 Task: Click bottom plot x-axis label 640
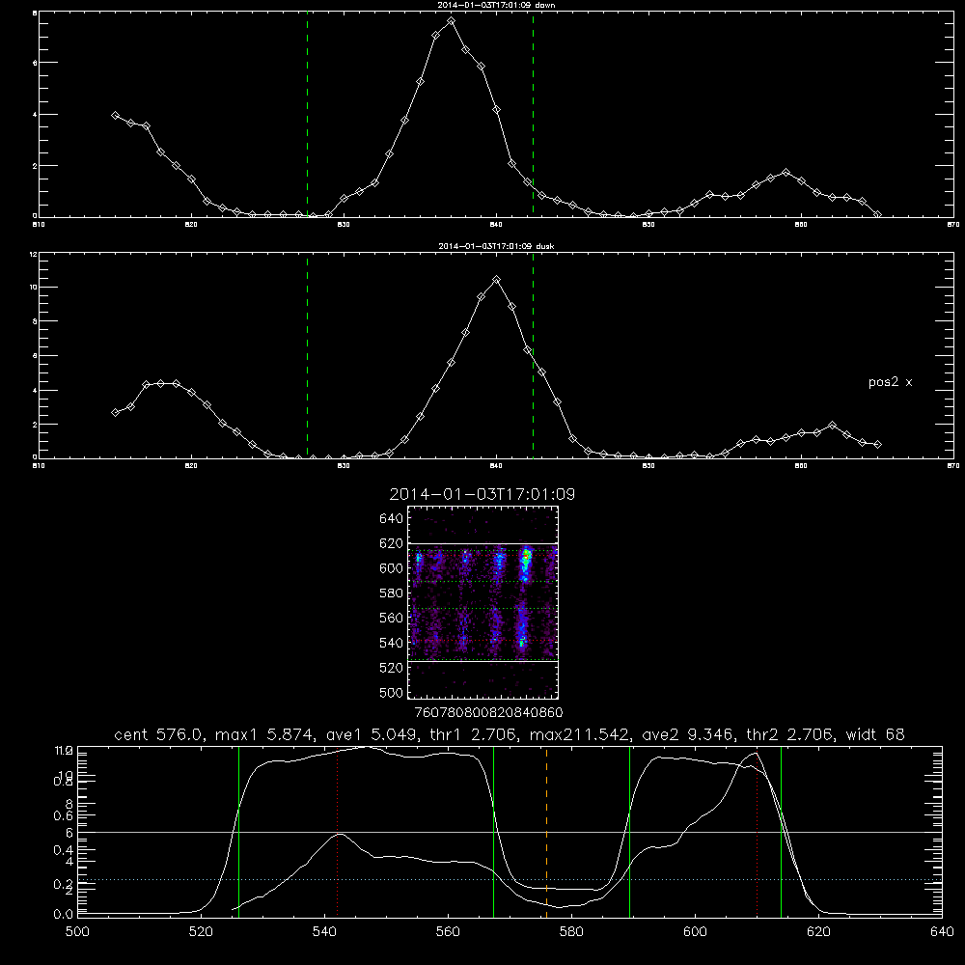coord(942,932)
